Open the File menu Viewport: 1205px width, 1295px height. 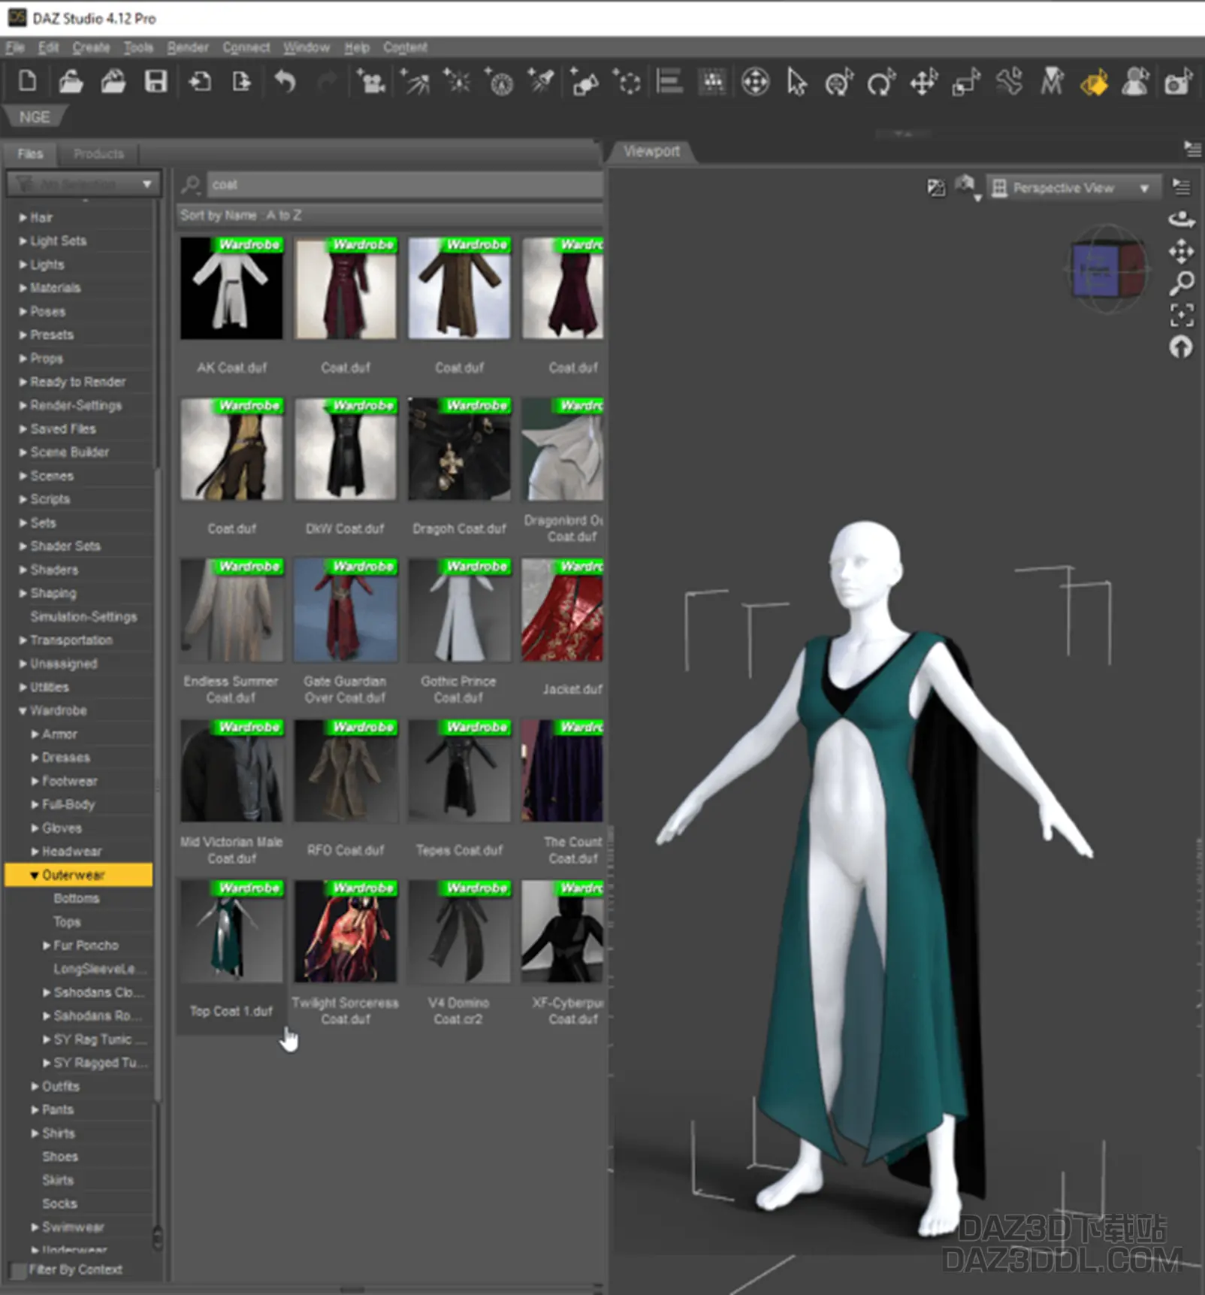pos(14,47)
